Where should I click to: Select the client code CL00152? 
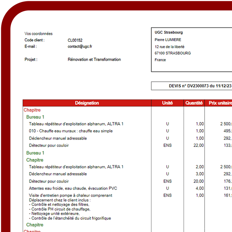[75, 40]
